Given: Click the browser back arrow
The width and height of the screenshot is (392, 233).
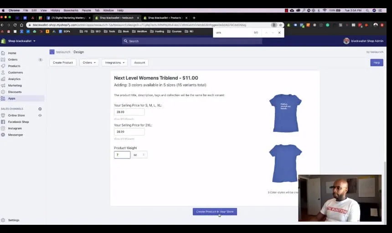Looking at the screenshot, I should click(2, 25).
